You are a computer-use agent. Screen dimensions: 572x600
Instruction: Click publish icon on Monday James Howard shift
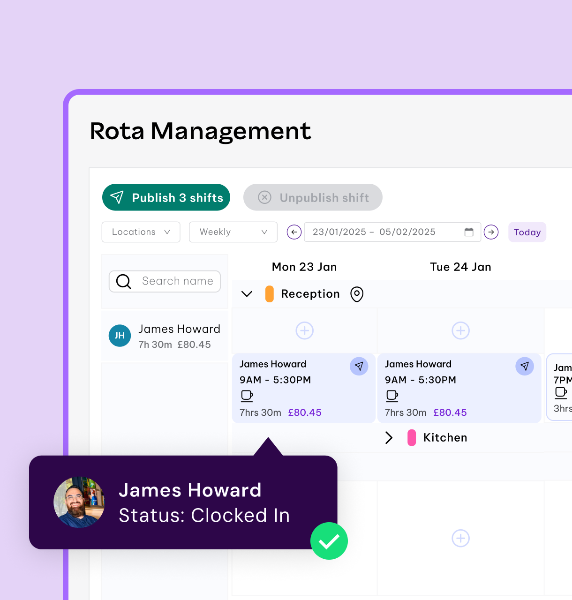(x=359, y=366)
